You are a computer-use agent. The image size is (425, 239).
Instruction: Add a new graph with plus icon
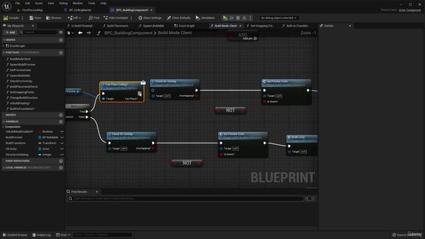[61, 40]
